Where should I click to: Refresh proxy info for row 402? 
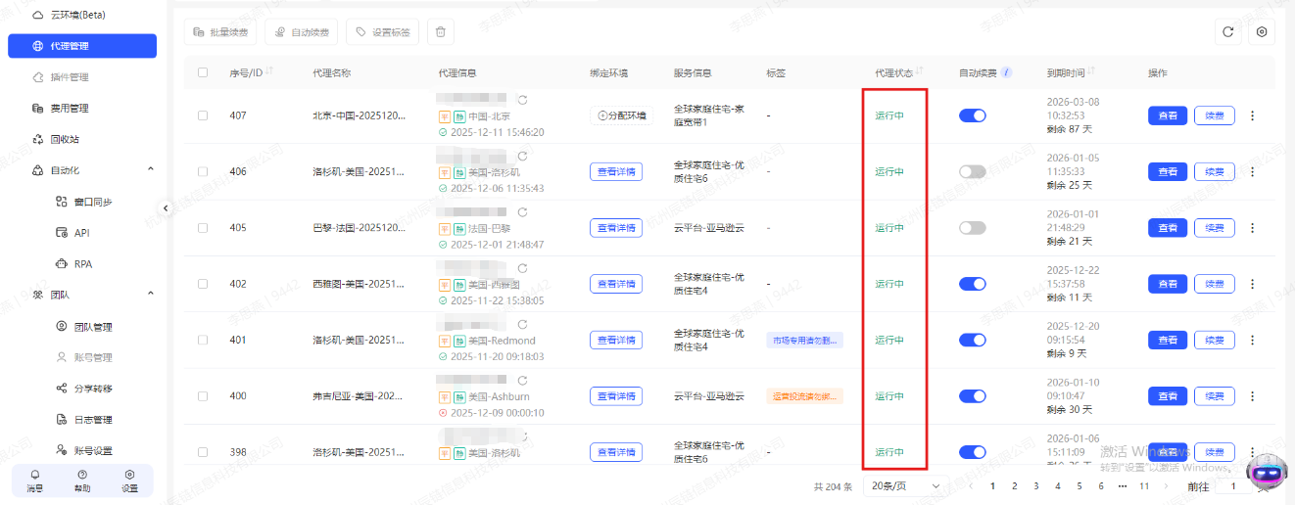click(523, 268)
